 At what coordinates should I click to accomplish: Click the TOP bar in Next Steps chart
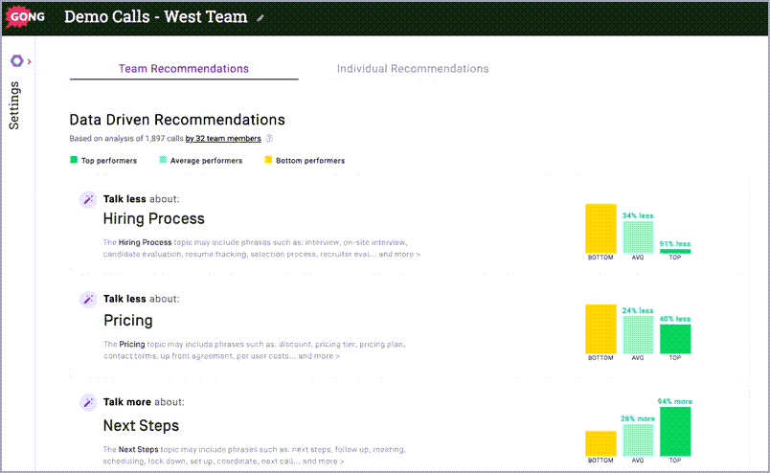point(675,431)
